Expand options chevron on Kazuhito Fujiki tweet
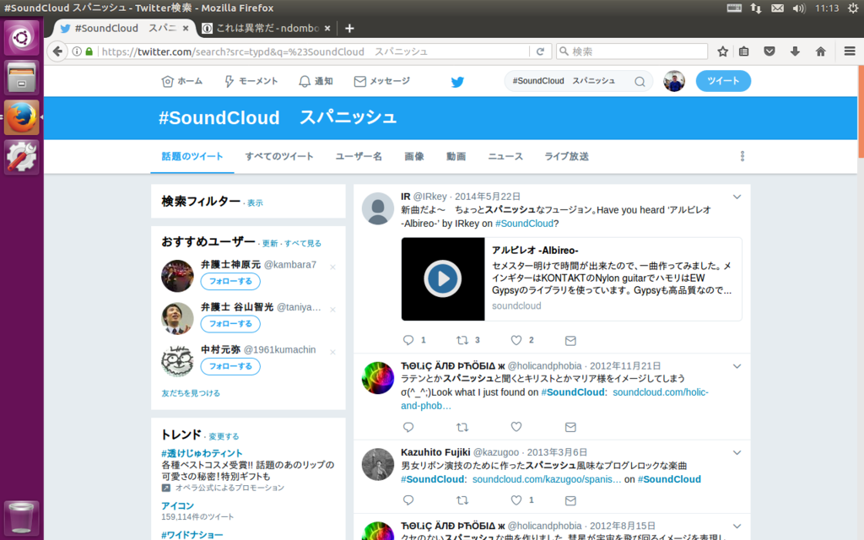864x540 pixels. pos(737,452)
